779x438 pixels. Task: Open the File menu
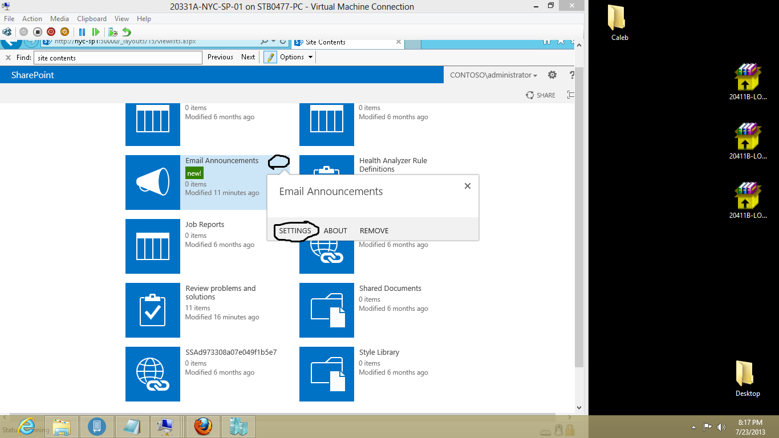(x=9, y=19)
